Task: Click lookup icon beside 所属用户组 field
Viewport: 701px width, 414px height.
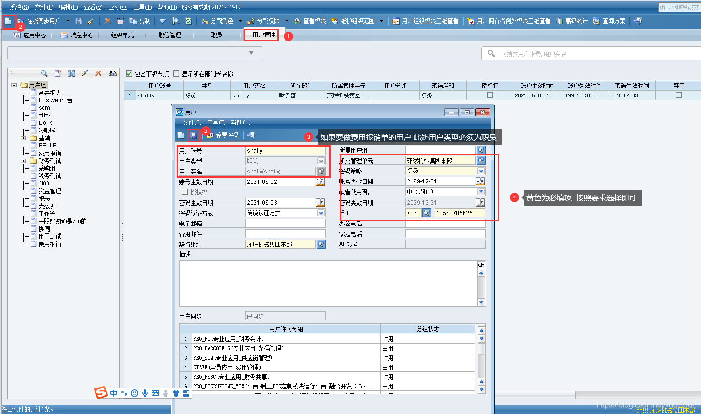Action: (x=481, y=150)
